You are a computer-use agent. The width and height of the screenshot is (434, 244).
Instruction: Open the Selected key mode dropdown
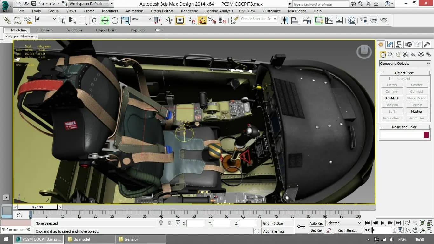point(343,223)
